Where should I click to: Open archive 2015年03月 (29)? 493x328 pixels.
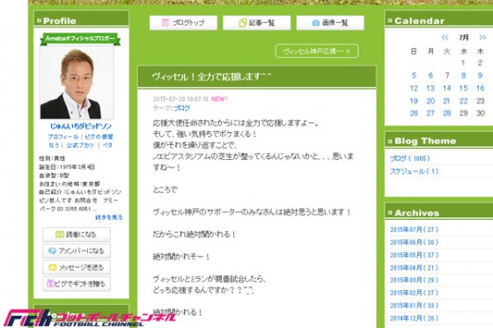click(414, 280)
